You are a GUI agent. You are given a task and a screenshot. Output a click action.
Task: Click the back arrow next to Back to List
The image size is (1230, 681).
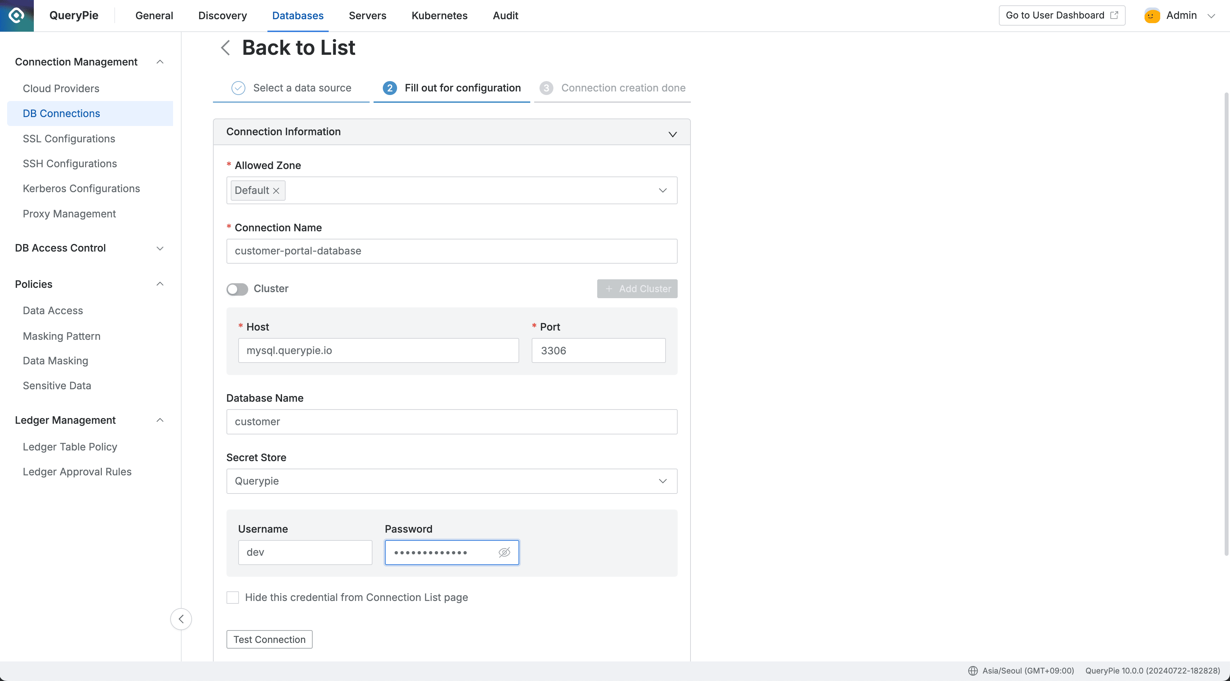coord(225,48)
